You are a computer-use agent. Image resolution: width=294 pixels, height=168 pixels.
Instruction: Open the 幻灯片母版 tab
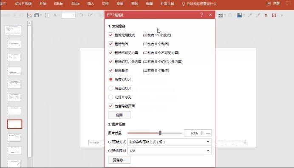(x=23, y=3)
